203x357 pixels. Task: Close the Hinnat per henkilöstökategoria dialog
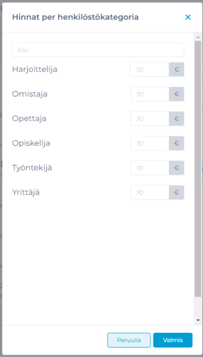[188, 17]
